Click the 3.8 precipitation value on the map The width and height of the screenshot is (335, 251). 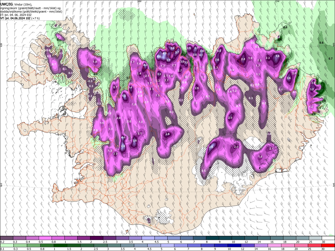pyautogui.click(x=202, y=51)
